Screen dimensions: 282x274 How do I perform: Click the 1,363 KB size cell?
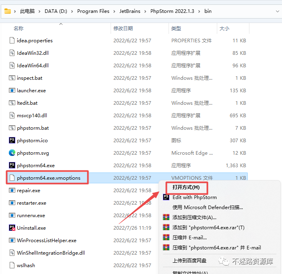(x=236, y=165)
